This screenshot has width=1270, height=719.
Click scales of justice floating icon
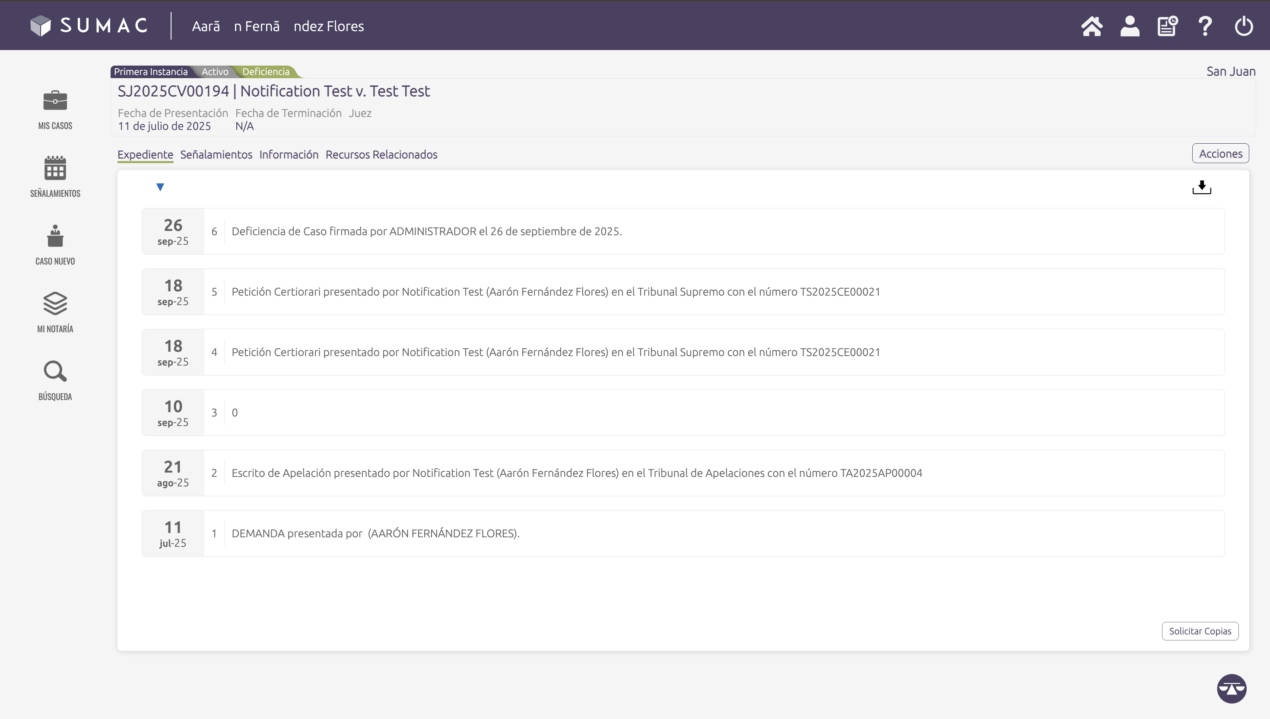[1232, 688]
